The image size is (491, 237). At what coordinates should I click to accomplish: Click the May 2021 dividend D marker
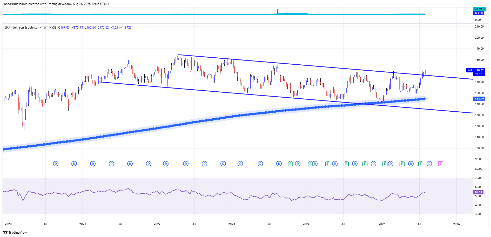[x=111, y=164]
